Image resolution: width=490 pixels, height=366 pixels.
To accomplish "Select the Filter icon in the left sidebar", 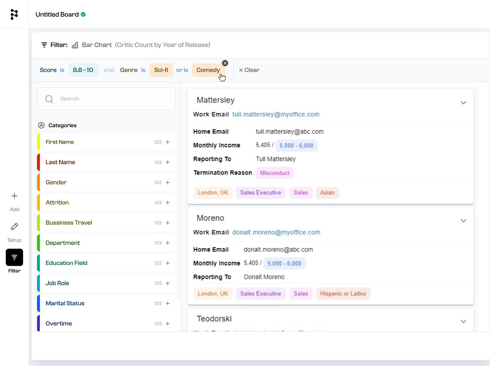I will 14,257.
